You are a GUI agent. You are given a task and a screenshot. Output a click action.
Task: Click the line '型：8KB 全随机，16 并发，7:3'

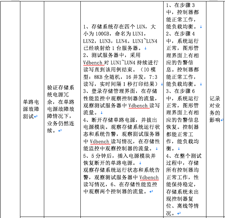coord(120,77)
